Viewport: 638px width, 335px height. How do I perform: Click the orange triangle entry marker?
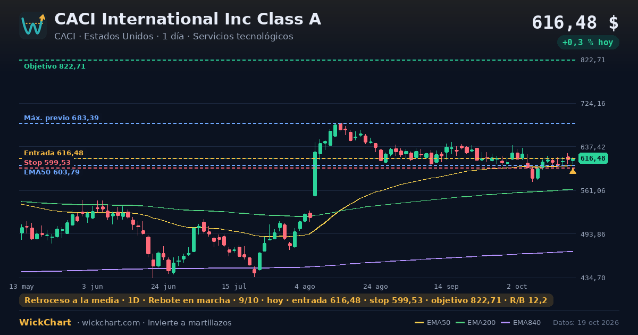[573, 171]
